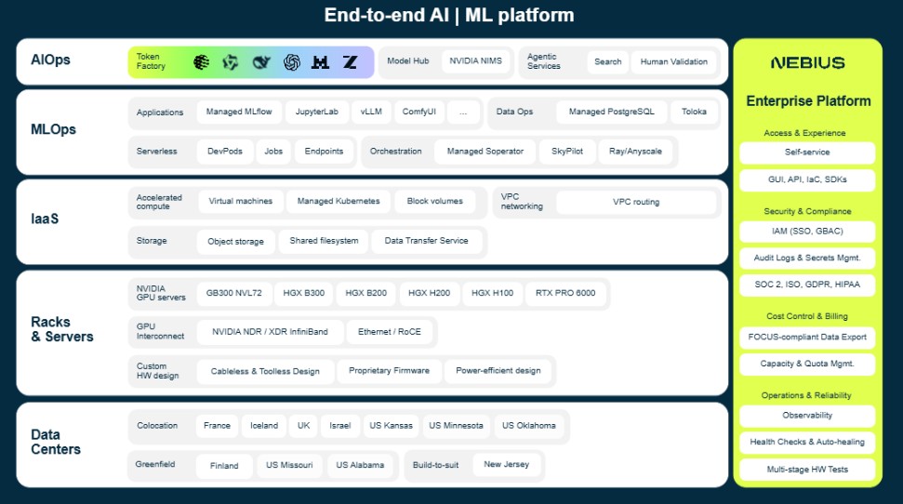Click the Z logo in Token Factory
The width and height of the screenshot is (903, 504).
click(x=351, y=61)
